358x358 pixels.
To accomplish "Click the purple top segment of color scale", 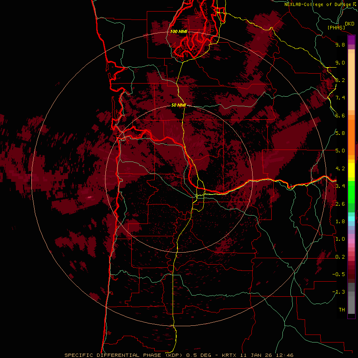I will (351, 40).
